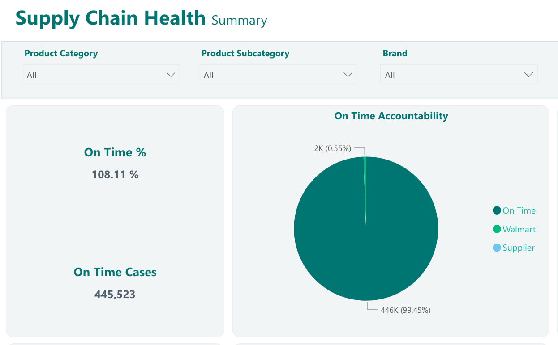This screenshot has height=345, width=558.
Task: Select the Supplier legend dot
Action: [497, 248]
